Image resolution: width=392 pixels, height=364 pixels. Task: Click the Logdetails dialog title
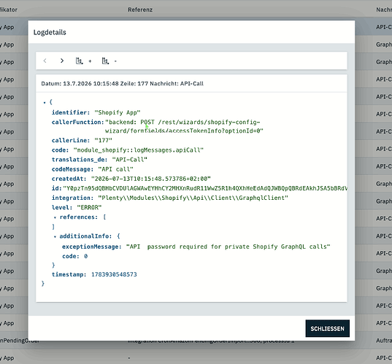(x=50, y=33)
